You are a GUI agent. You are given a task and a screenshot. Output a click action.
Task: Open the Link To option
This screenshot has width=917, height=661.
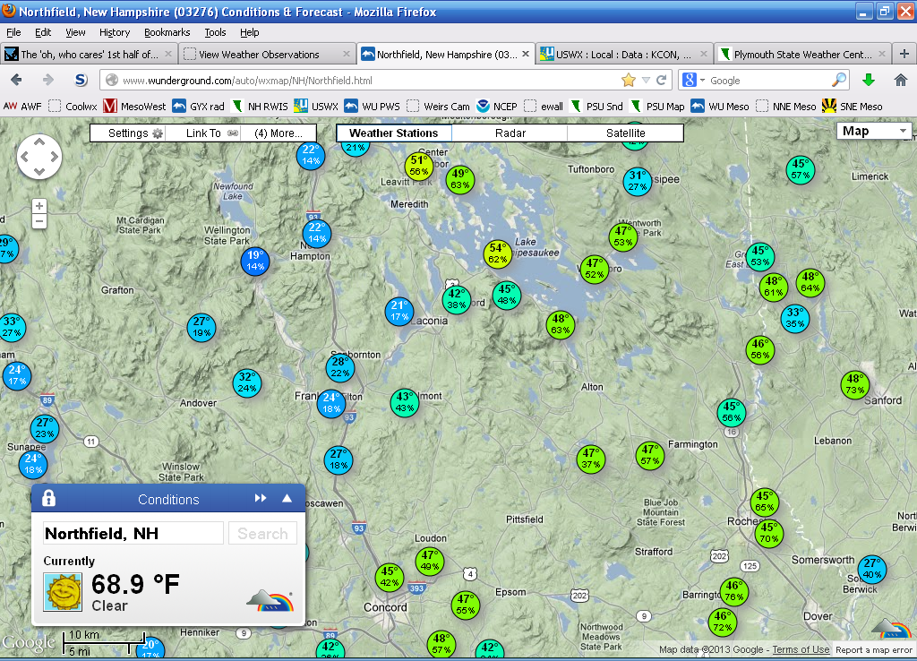(x=211, y=133)
